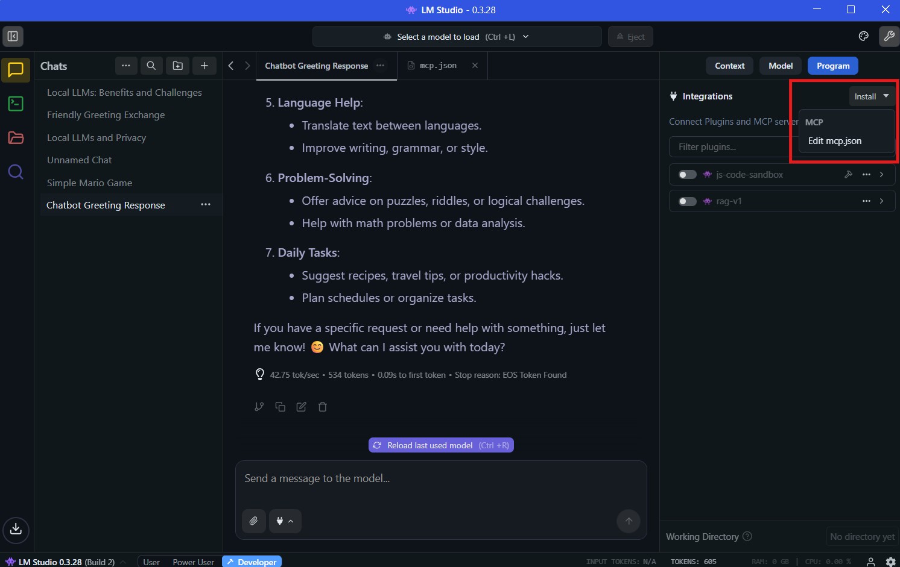Screen dimensions: 900x567
Task: Enable the rag-v1 plugin toggle
Action: pos(687,201)
